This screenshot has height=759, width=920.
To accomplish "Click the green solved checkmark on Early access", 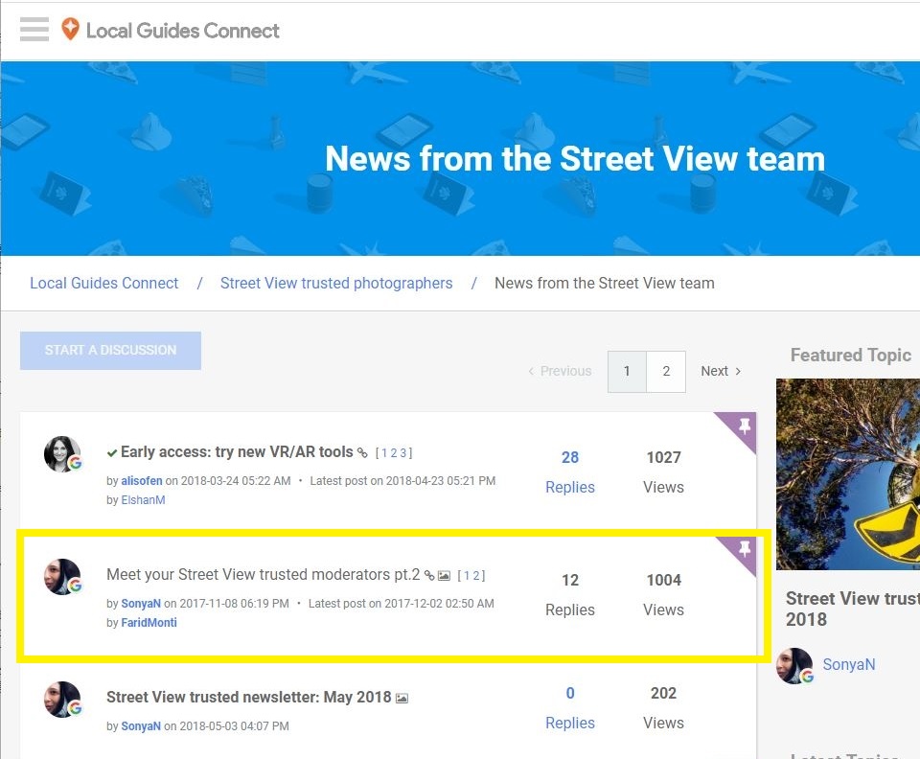I will [112, 453].
